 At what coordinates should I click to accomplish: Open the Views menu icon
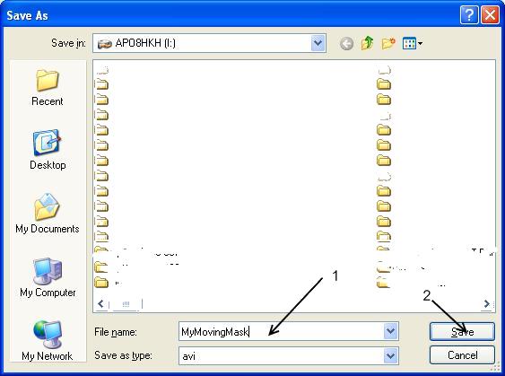click(x=413, y=43)
